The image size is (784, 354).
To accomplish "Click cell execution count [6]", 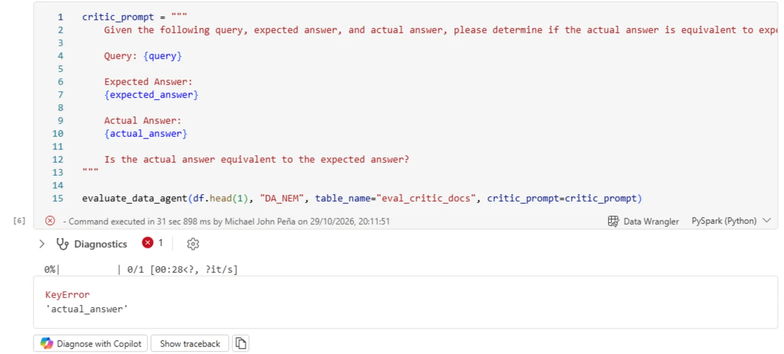I will [x=19, y=221].
